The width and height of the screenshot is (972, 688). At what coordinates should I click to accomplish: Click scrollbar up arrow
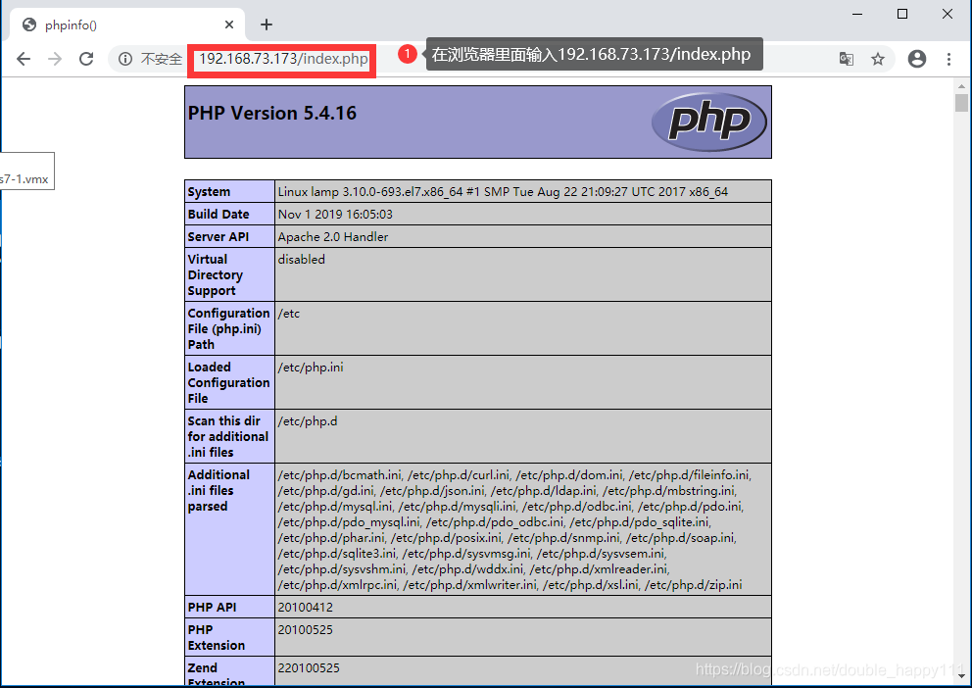(x=961, y=87)
